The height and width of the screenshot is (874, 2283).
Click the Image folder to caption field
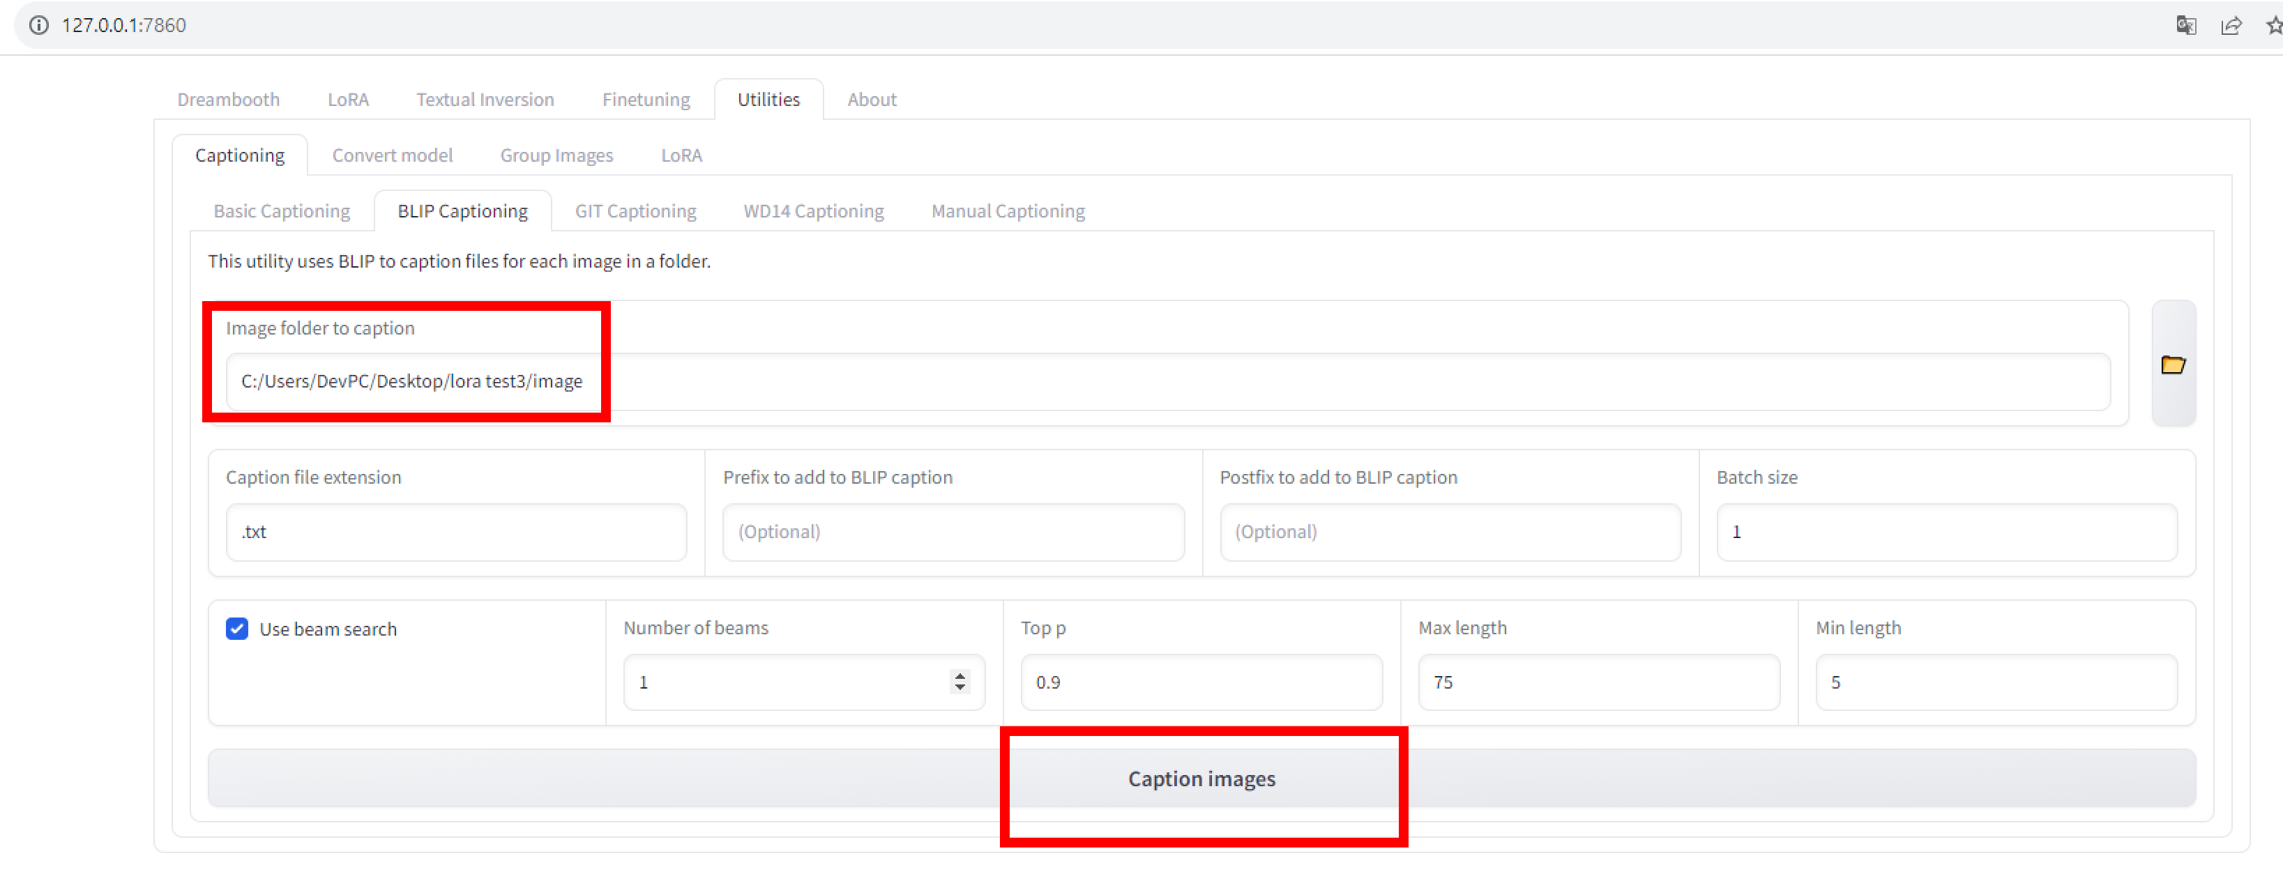pyautogui.click(x=1167, y=382)
